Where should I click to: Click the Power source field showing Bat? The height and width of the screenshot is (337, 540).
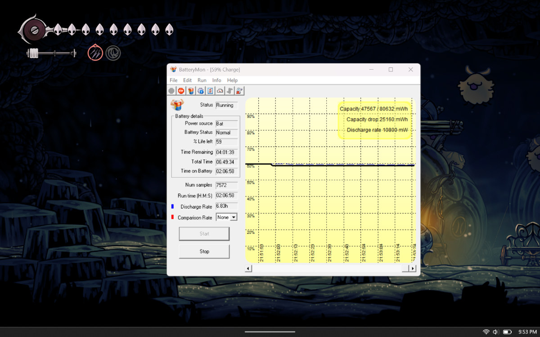pyautogui.click(x=227, y=124)
